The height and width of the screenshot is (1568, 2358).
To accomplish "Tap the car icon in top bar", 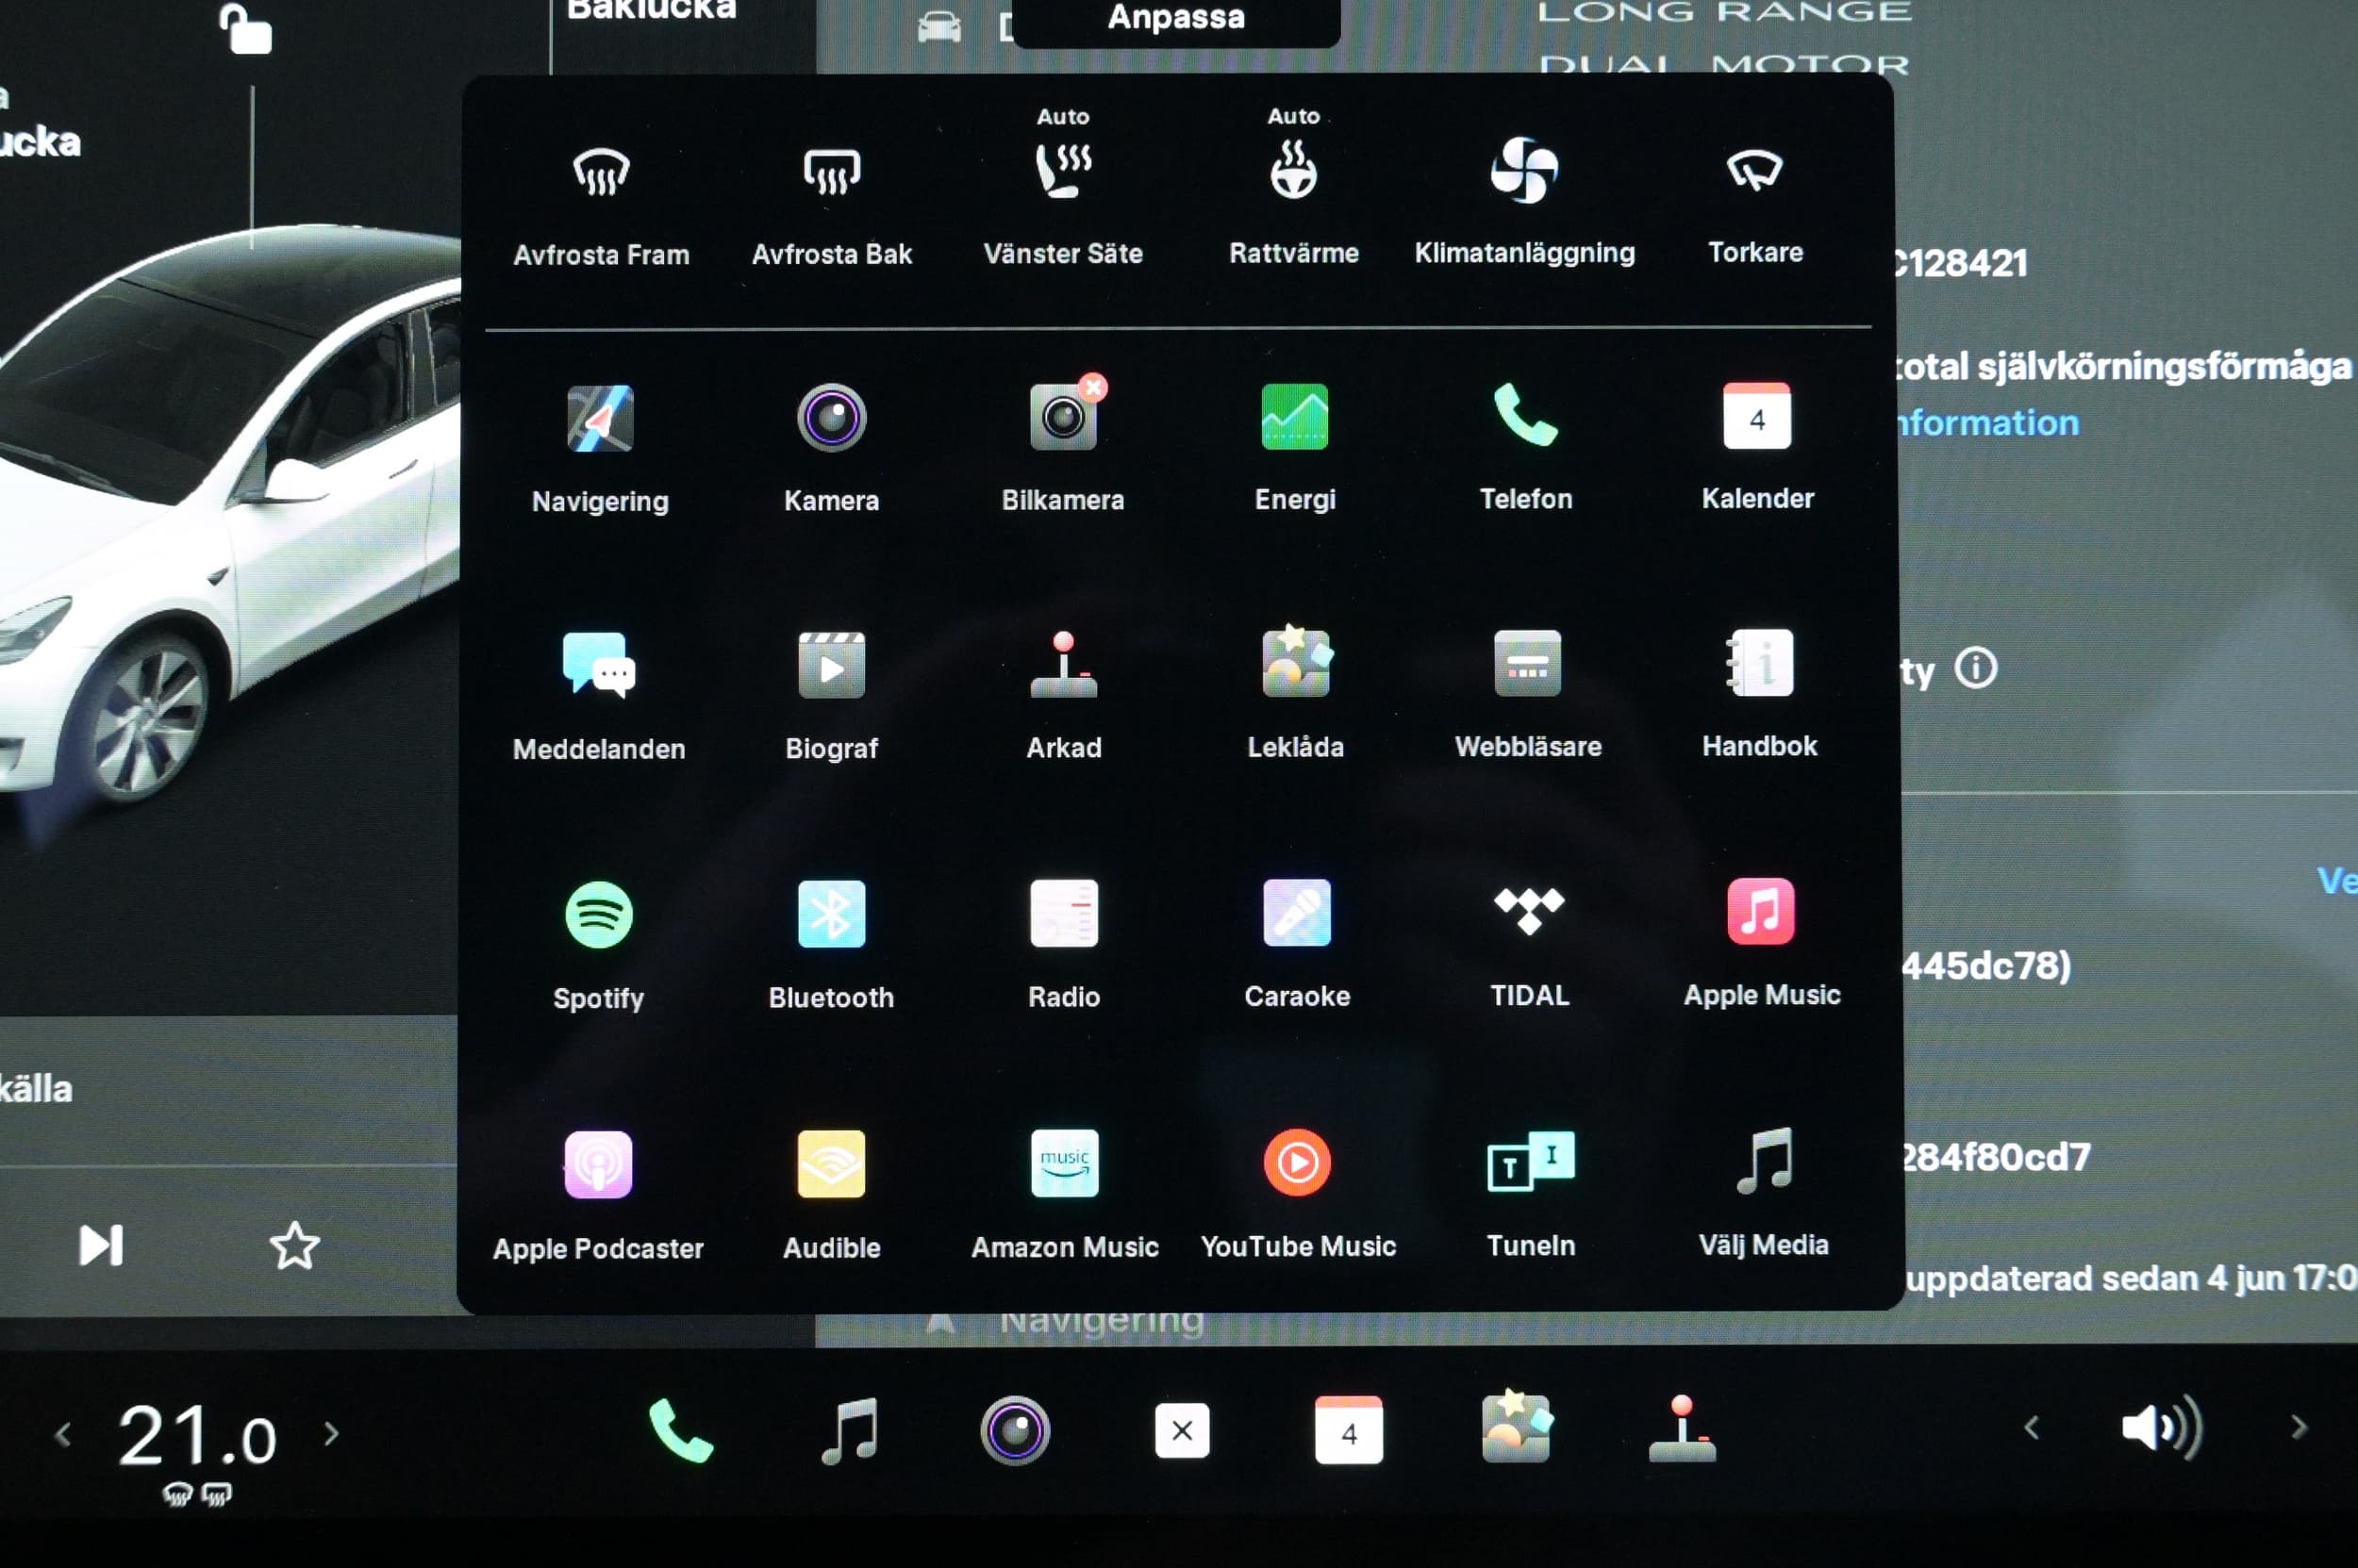I will coord(939,27).
